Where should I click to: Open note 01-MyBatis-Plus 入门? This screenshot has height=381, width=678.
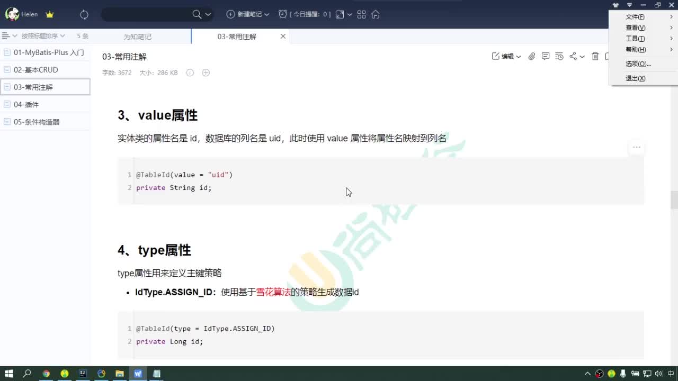(45, 52)
